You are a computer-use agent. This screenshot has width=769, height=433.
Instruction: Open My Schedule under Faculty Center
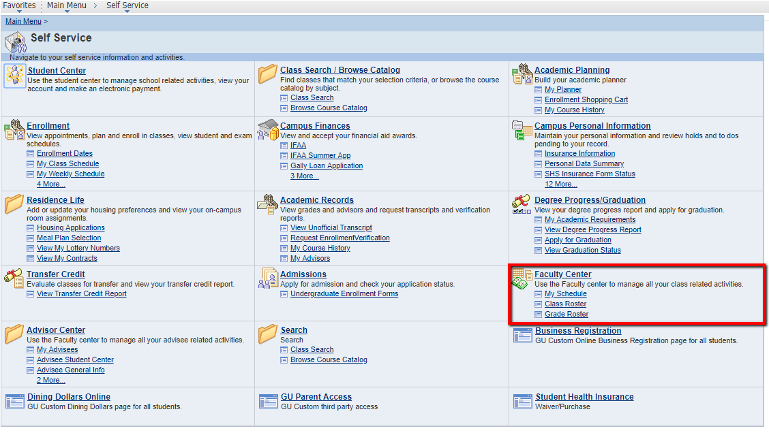coord(566,294)
